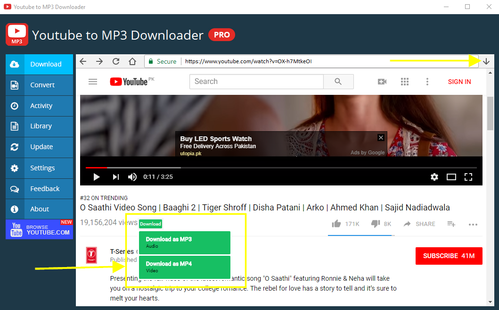The width and height of the screenshot is (499, 310).
Task: Click the #32 ON TRENDING label
Action: 104,198
